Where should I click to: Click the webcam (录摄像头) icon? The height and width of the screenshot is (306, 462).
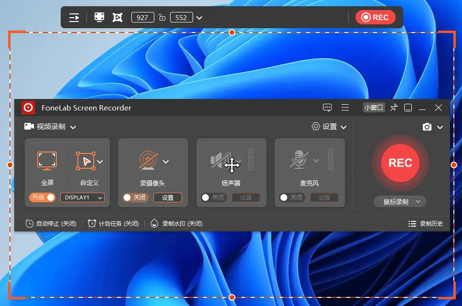pyautogui.click(x=149, y=161)
